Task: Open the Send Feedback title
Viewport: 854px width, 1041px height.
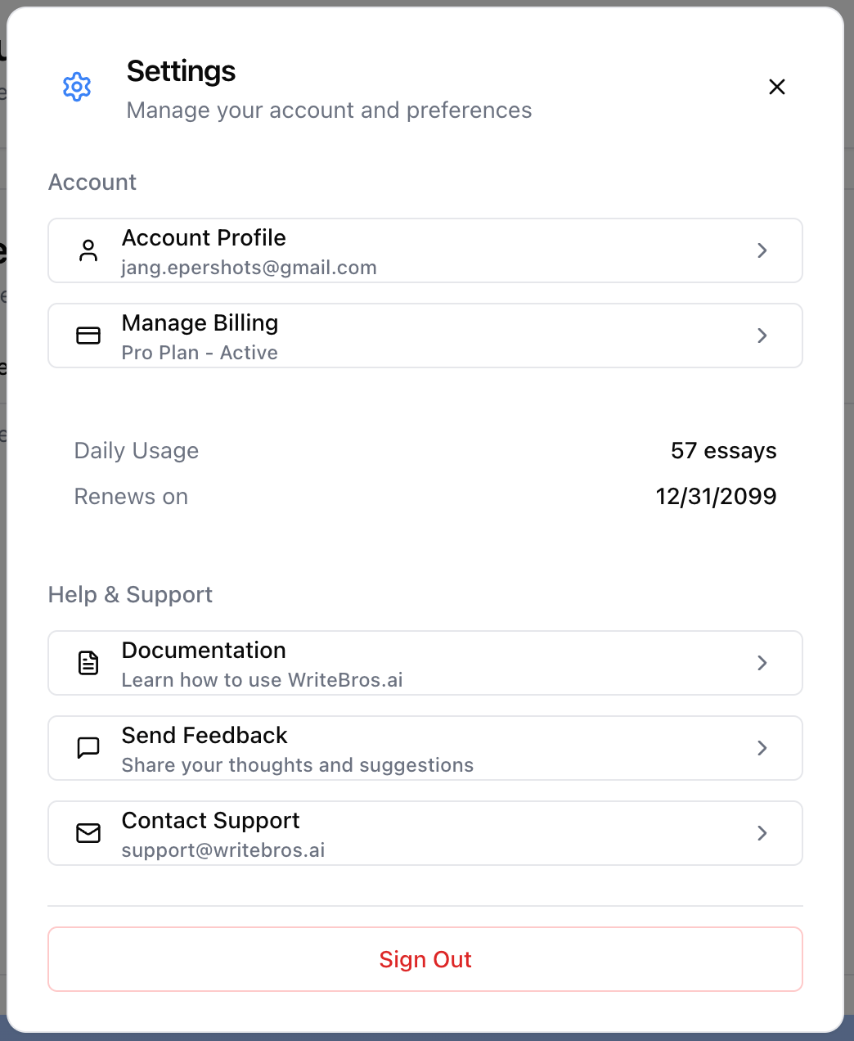Action: [205, 736]
